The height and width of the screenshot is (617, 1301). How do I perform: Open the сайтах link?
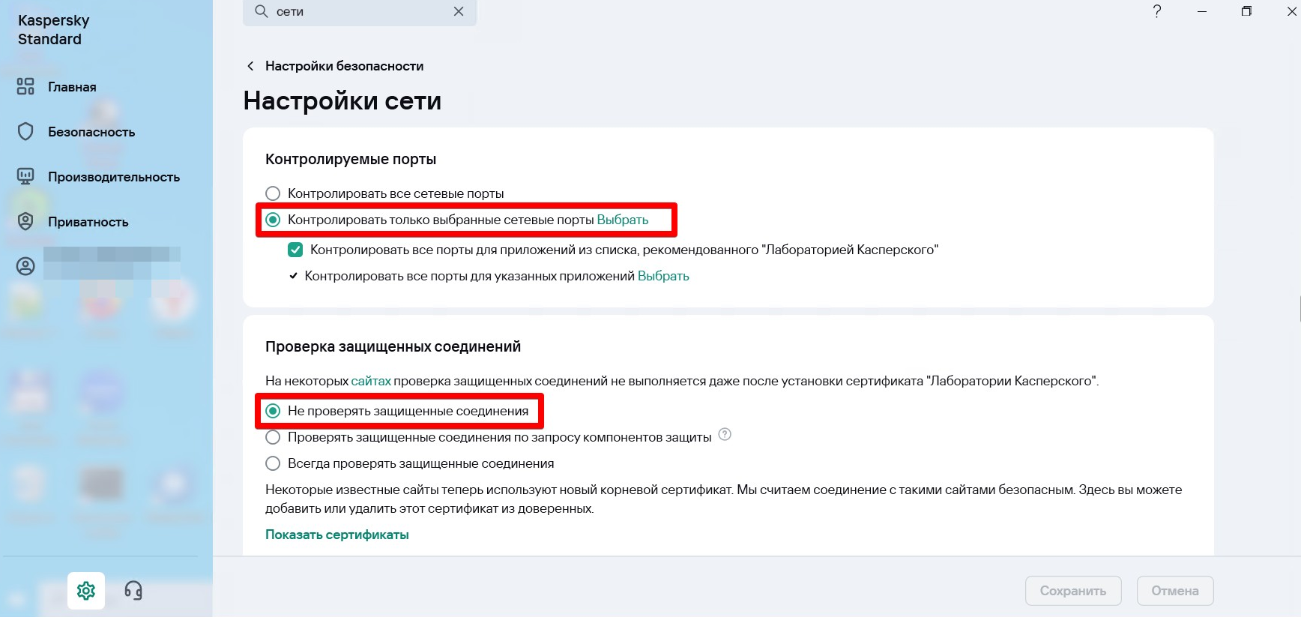371,381
